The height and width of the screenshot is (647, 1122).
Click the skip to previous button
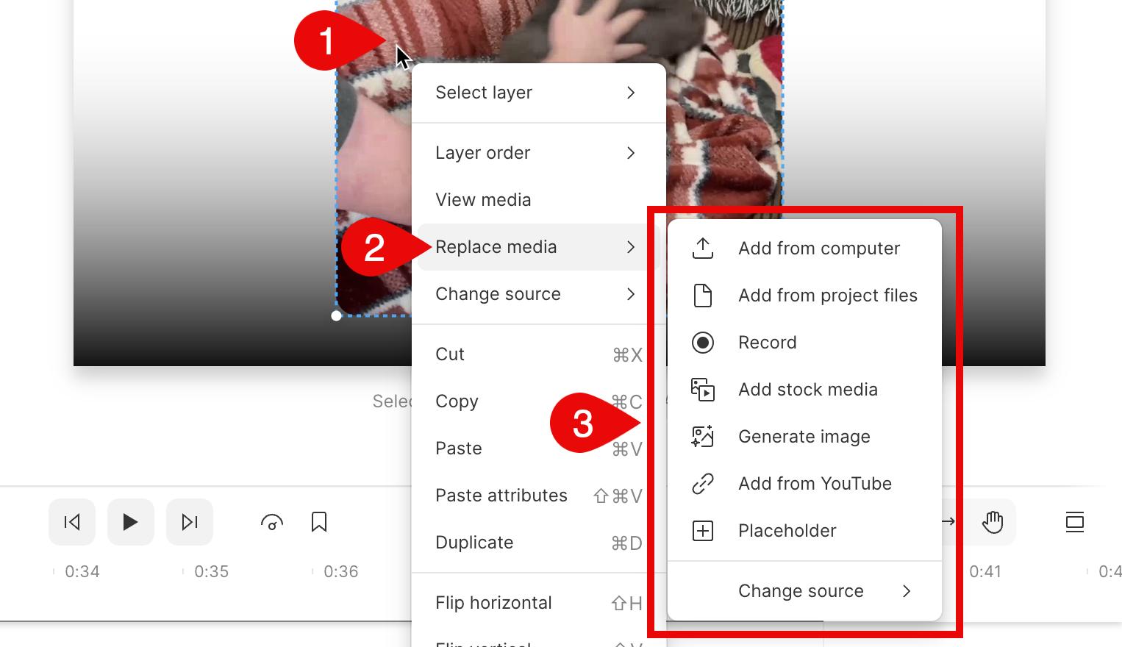(x=72, y=522)
